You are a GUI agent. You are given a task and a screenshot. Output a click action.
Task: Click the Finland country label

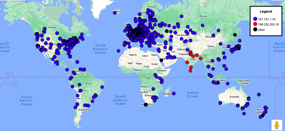[152, 7]
